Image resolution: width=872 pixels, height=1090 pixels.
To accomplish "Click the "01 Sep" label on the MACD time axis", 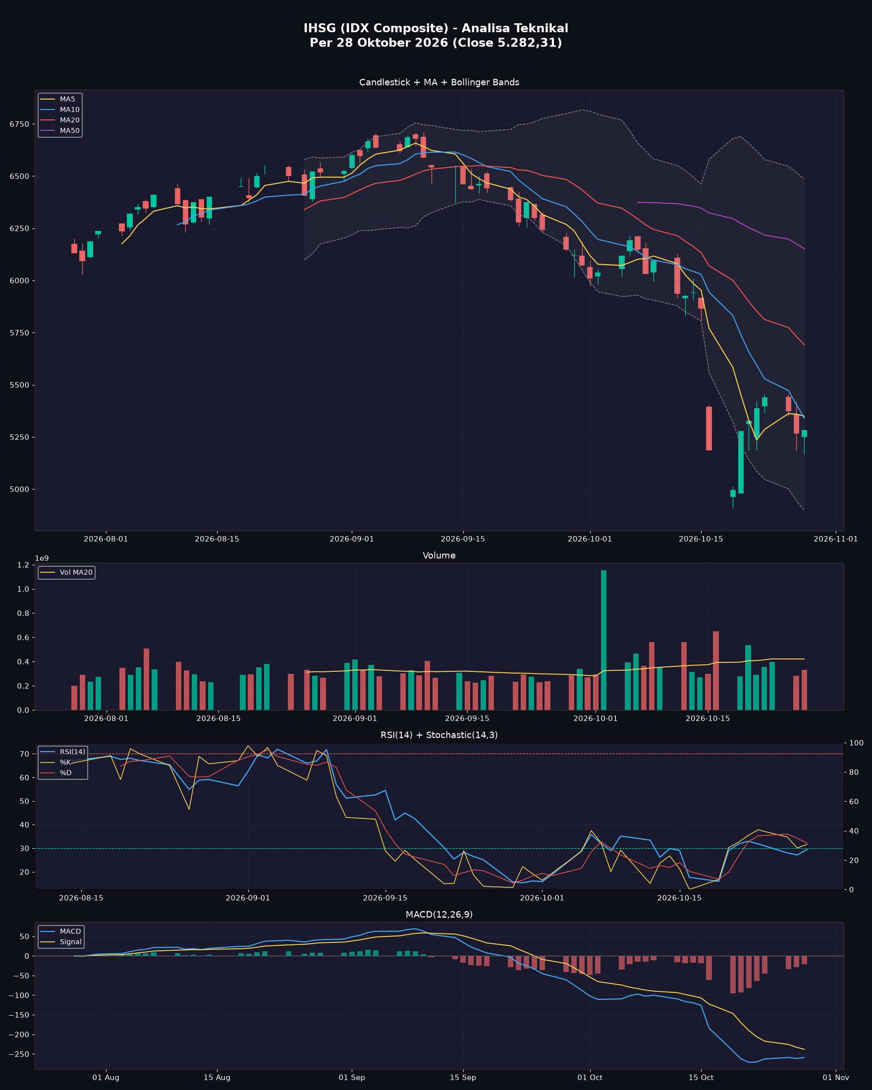I will [351, 1077].
